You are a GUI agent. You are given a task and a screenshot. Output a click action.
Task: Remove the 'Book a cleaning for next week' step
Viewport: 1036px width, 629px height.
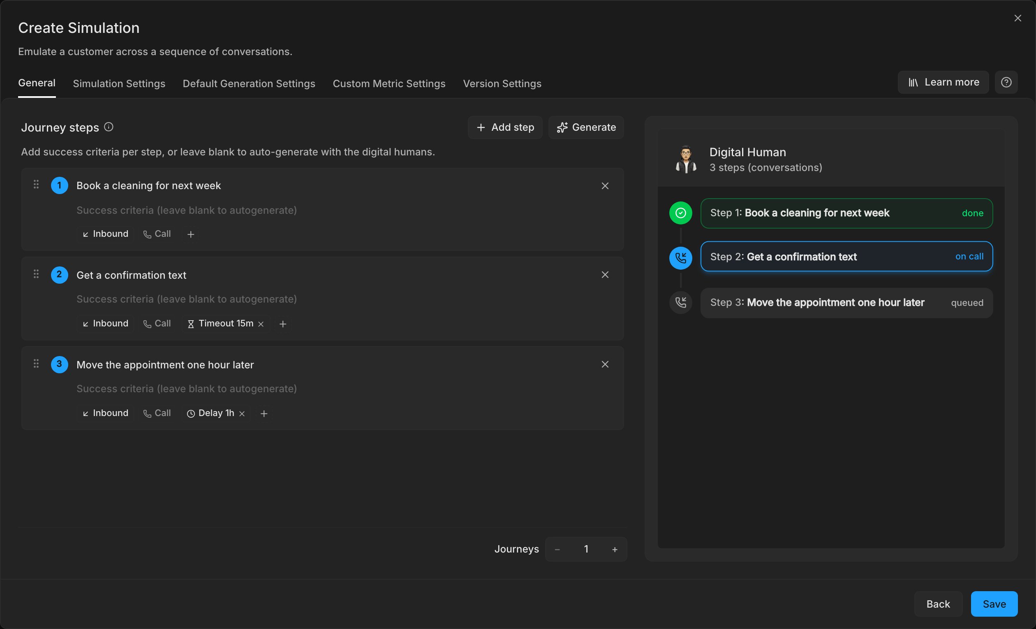[605, 186]
